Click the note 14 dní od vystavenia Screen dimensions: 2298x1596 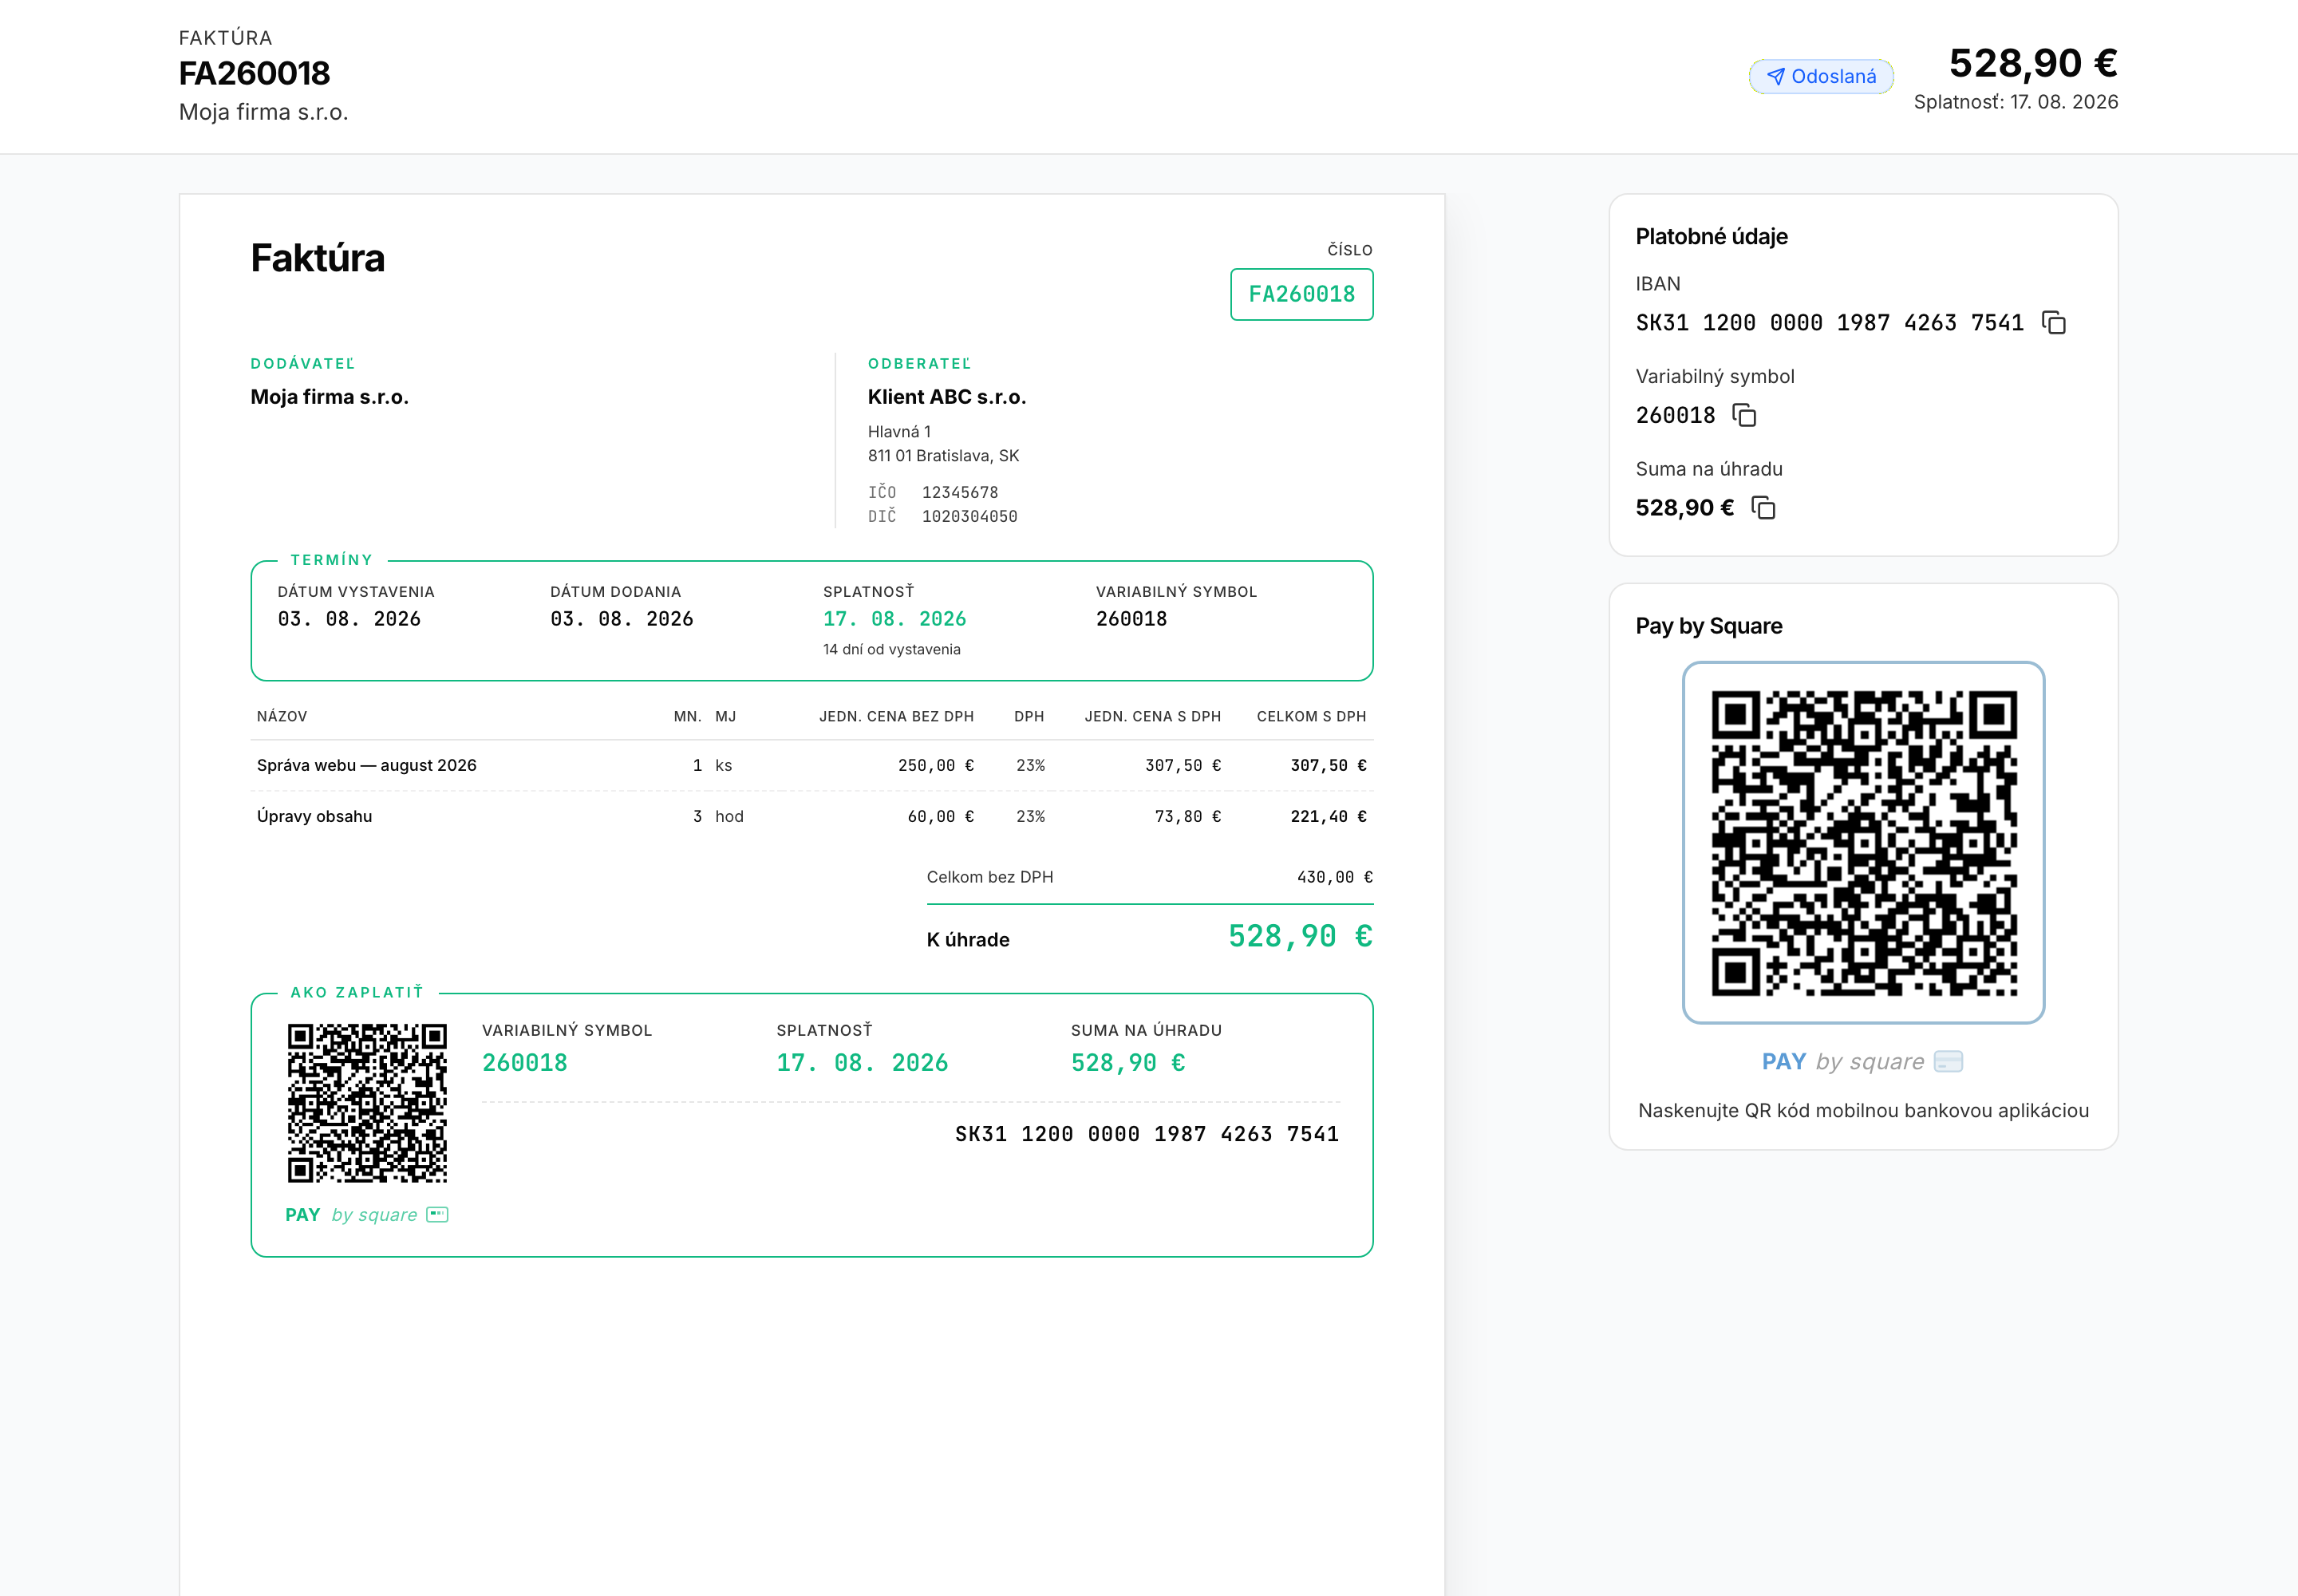pyautogui.click(x=891, y=650)
